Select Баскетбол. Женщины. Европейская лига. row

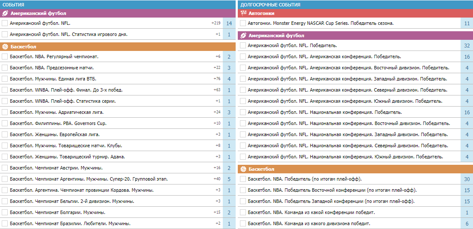click(x=118, y=135)
